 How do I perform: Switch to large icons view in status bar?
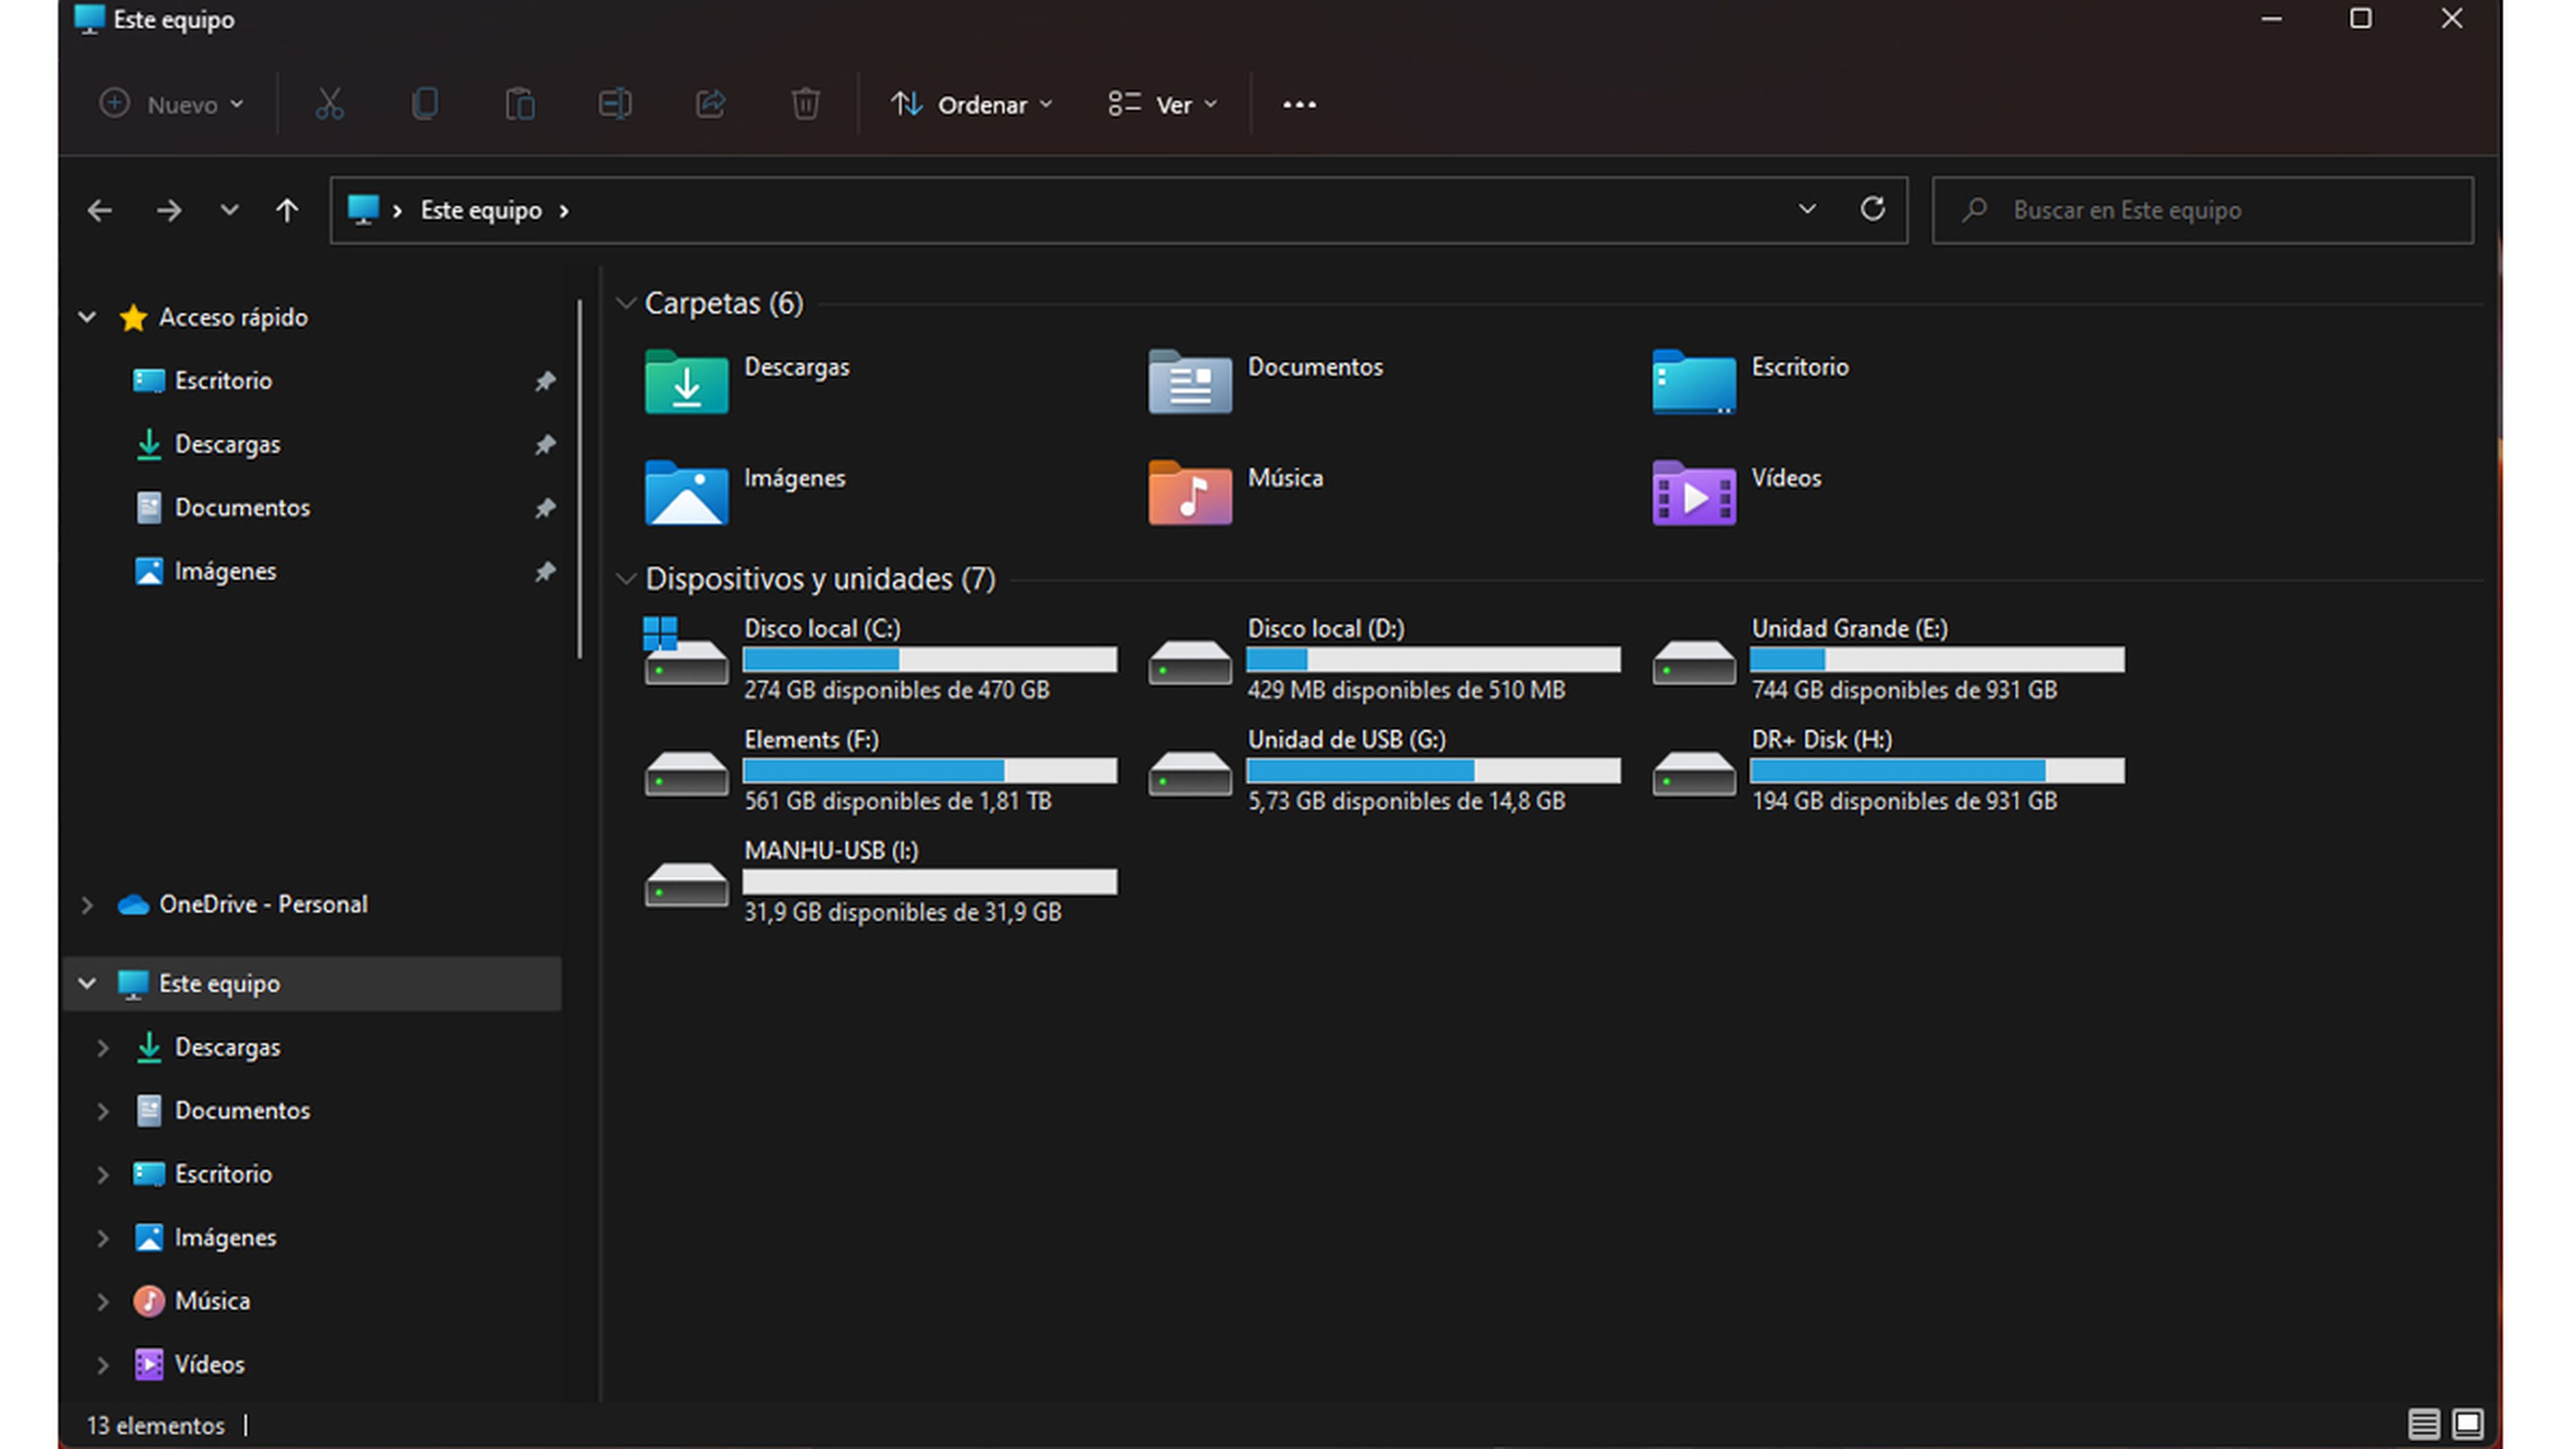[x=2467, y=1423]
